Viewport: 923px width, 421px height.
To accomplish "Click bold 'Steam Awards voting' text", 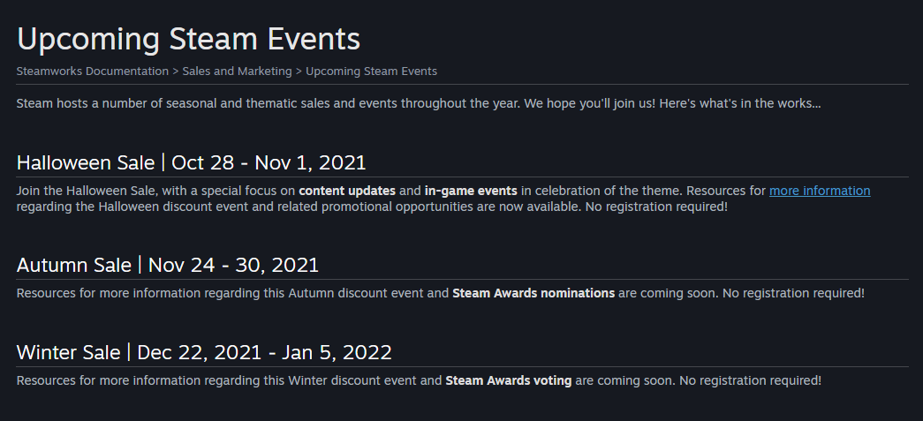I will point(509,380).
